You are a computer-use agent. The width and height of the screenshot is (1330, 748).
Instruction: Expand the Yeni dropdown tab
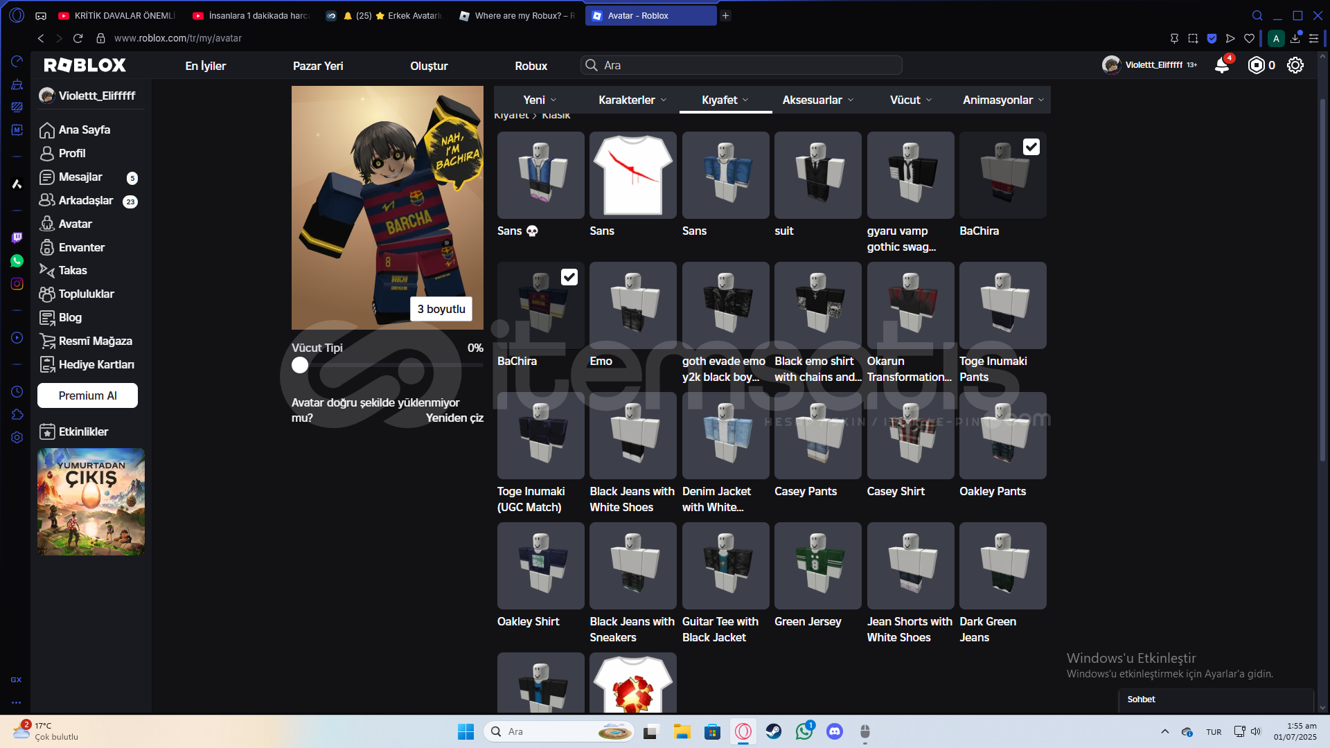tap(540, 100)
